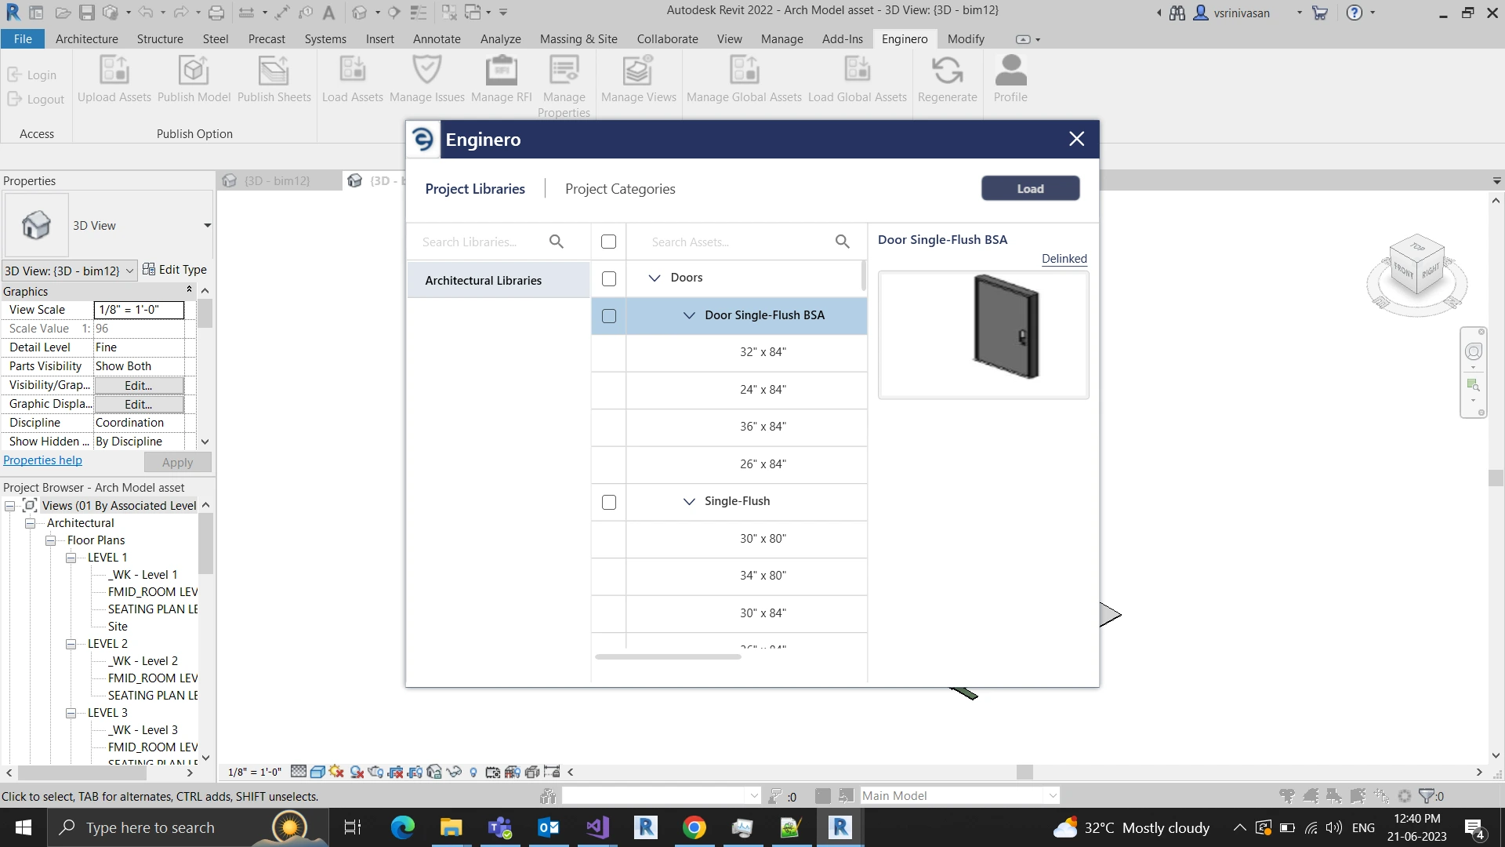Click the Publish Model ribbon icon
Image resolution: width=1505 pixels, height=847 pixels.
pyautogui.click(x=194, y=71)
